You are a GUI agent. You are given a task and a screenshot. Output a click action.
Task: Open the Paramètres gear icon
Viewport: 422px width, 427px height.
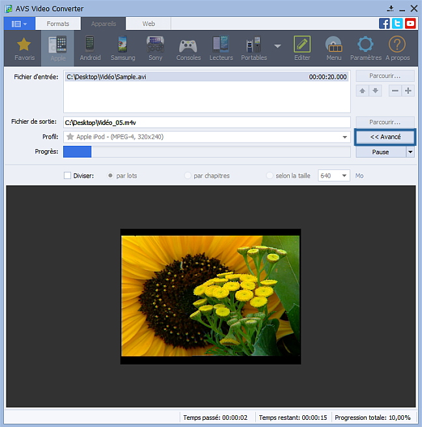[365, 48]
